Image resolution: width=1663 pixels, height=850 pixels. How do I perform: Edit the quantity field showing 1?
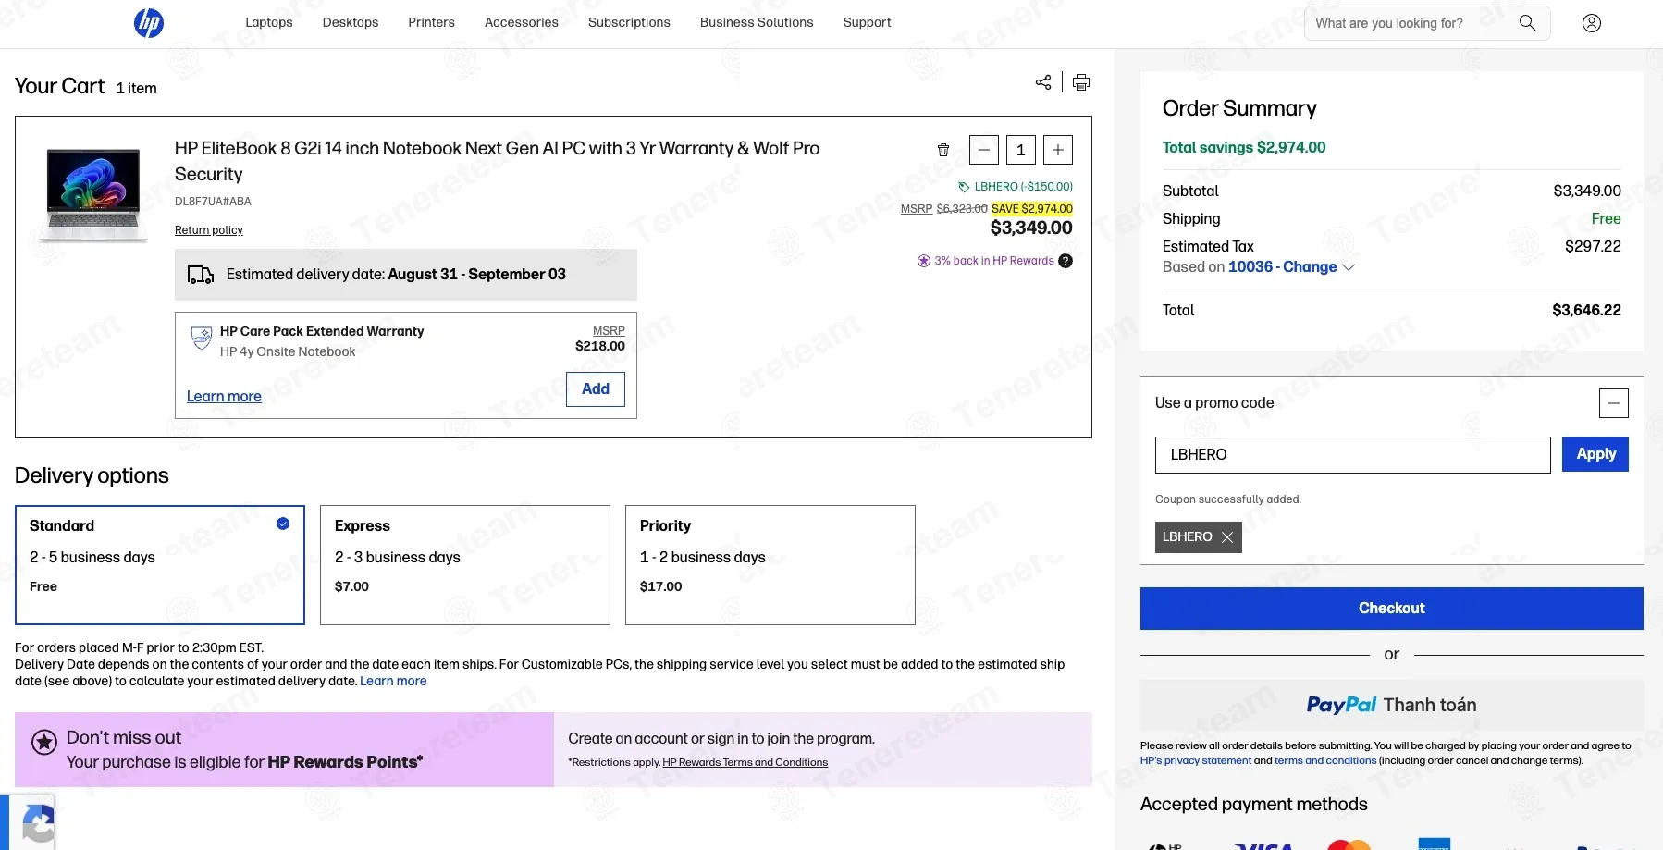pyautogui.click(x=1021, y=150)
